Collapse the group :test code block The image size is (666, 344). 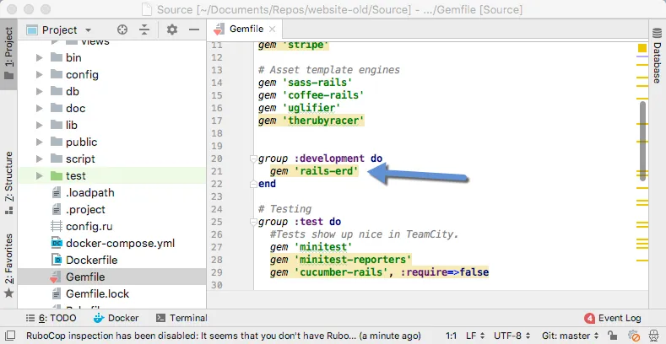pyautogui.click(x=254, y=222)
